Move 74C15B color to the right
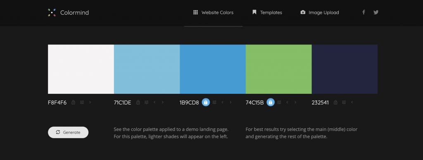 [x=295, y=102]
